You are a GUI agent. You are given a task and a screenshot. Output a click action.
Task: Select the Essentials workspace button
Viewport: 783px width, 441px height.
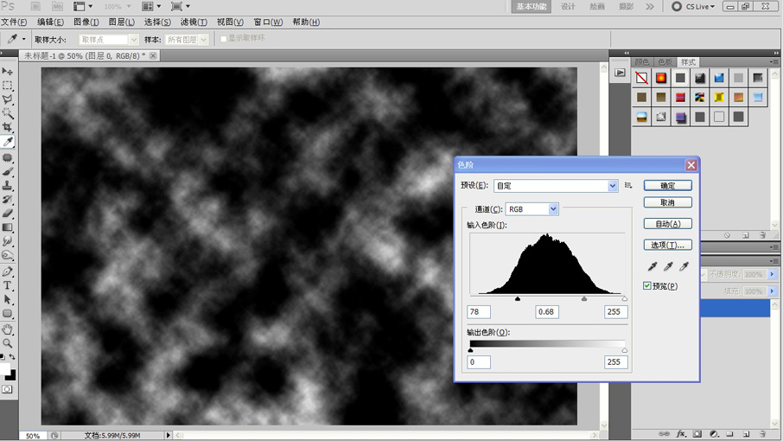pos(532,7)
